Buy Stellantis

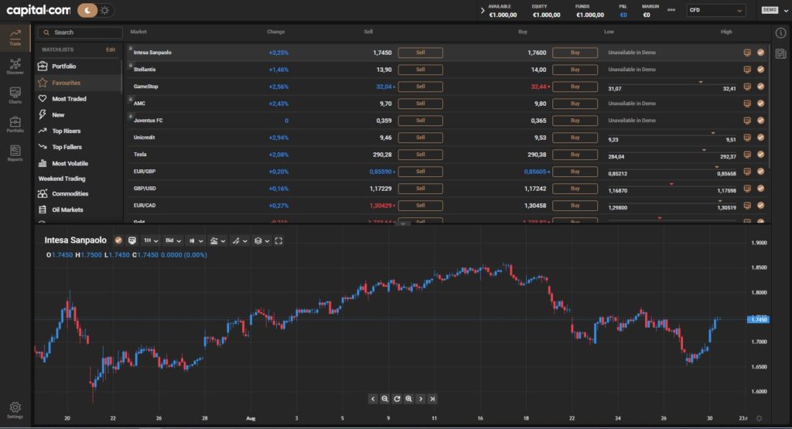pyautogui.click(x=575, y=70)
